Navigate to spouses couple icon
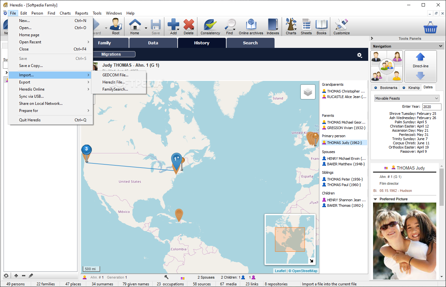Image resolution: width=446 pixels, height=287 pixels. pos(376,76)
